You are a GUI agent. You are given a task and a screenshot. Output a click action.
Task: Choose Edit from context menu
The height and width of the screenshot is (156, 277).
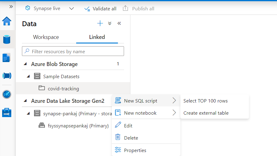pyautogui.click(x=146, y=126)
